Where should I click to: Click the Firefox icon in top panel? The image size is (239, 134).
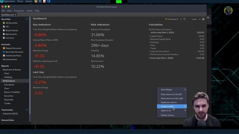(x=36, y=1)
